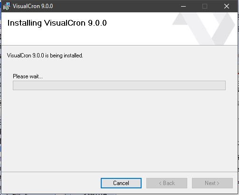Screen dimensions: 239x195
Task: Click the disabled Next button
Action: click(x=212, y=183)
